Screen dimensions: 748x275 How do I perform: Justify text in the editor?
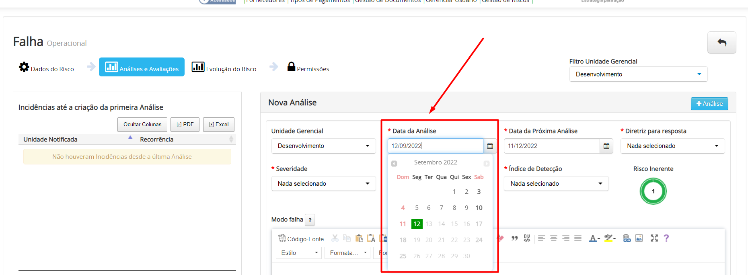[x=578, y=238]
